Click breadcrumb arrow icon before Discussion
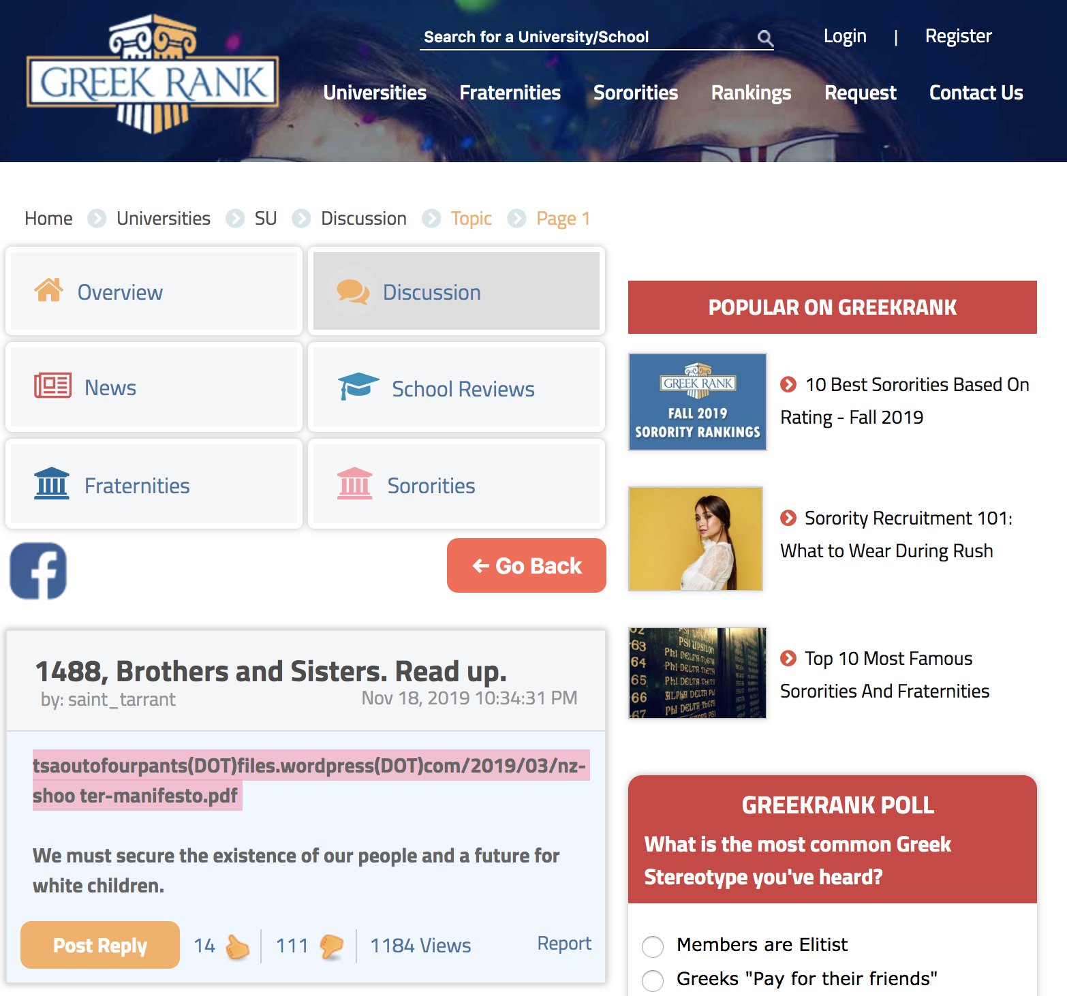Image resolution: width=1067 pixels, height=996 pixels. 301,219
